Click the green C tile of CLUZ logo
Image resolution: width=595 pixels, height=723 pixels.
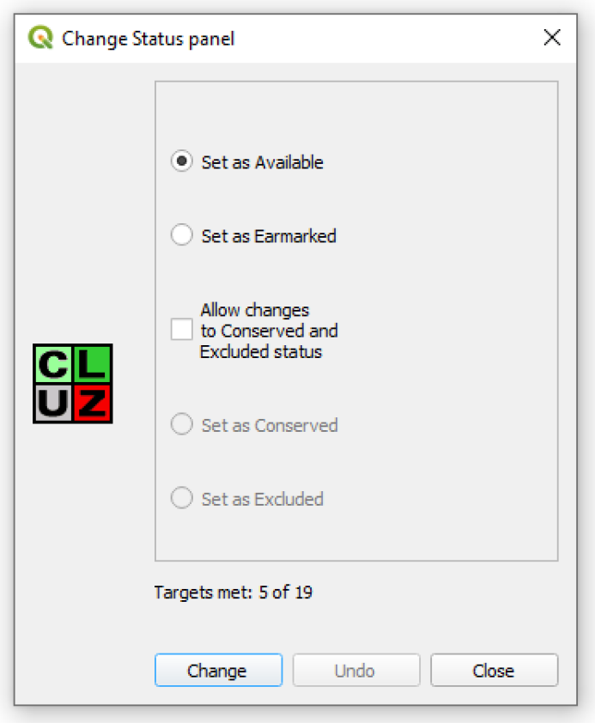pos(53,365)
